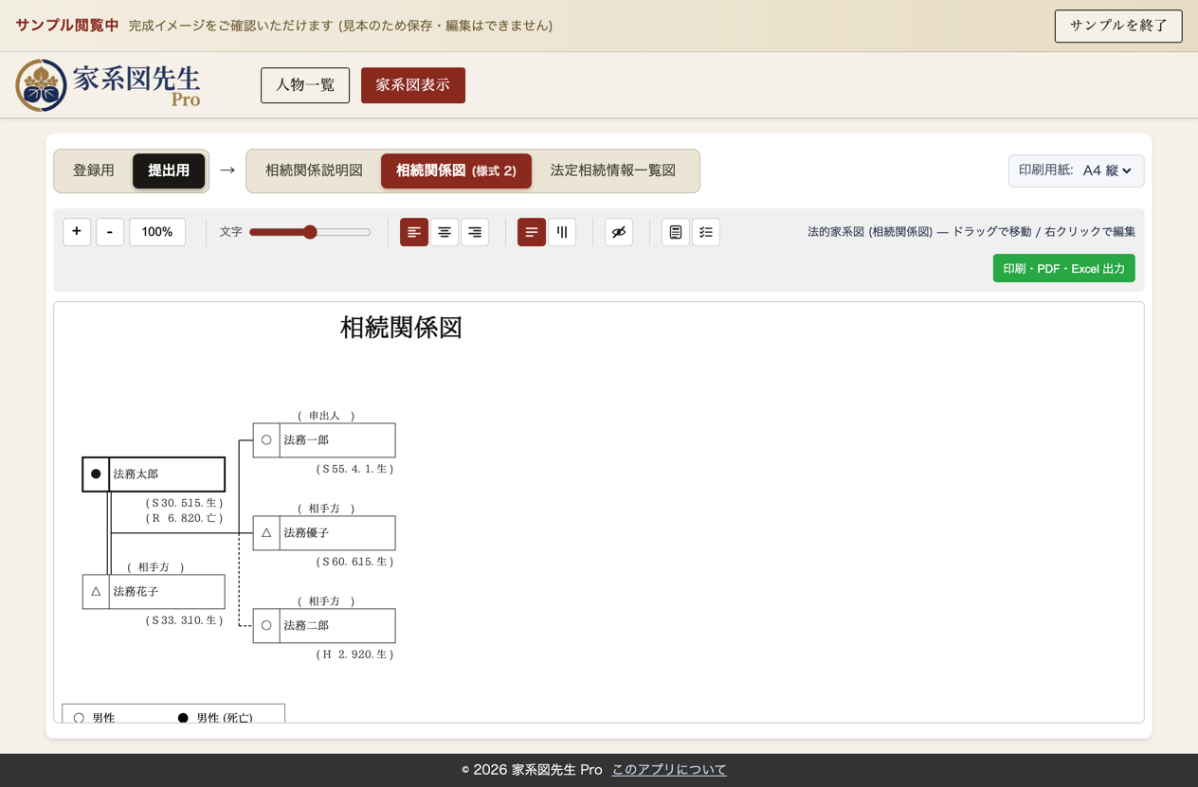Click the triangle symbol beside 法務優子
1198x787 pixels.
click(x=266, y=532)
